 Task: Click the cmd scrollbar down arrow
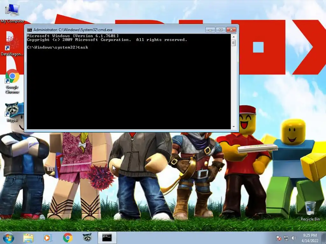click(234, 127)
